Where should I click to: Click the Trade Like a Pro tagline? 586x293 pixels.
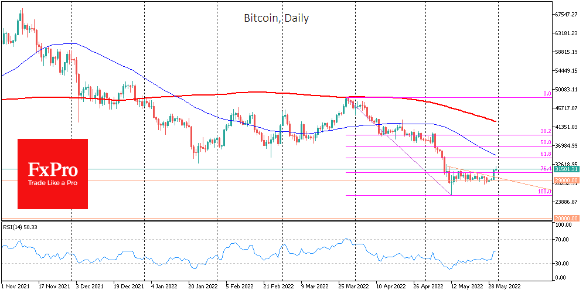52,183
